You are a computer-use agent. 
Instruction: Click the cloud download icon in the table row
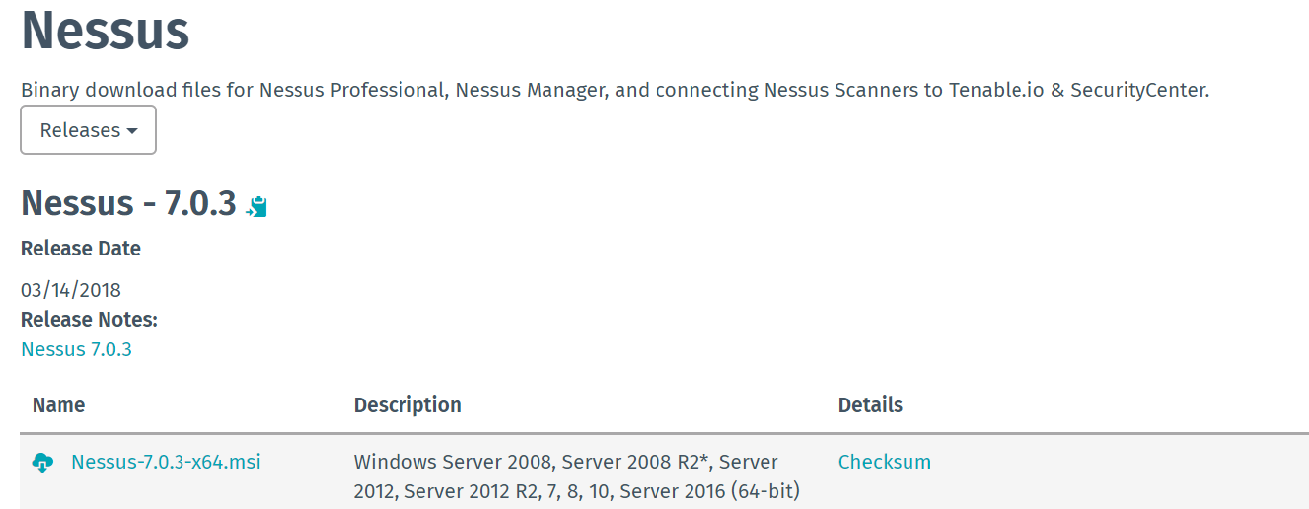[42, 463]
